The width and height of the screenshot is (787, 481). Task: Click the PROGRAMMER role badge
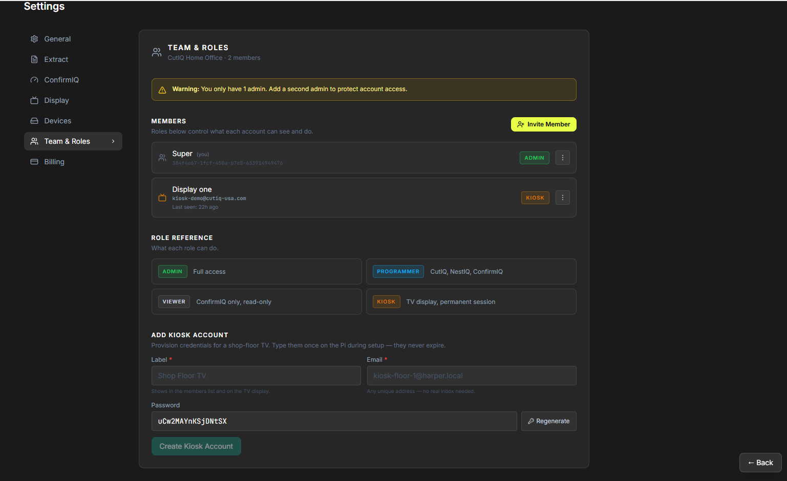398,272
